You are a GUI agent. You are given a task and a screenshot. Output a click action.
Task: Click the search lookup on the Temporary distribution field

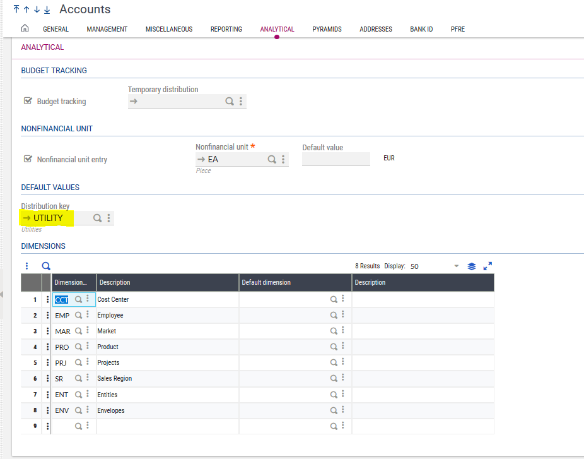(230, 101)
